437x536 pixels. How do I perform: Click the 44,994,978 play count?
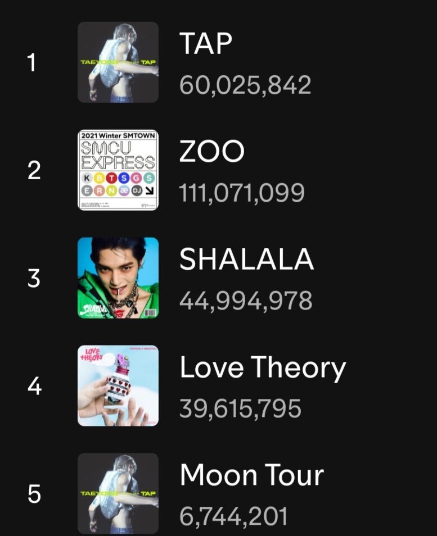(246, 301)
